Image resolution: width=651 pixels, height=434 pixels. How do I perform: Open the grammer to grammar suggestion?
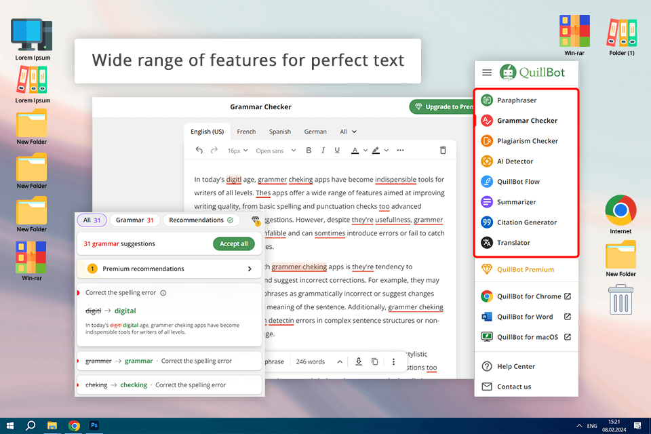pos(170,361)
